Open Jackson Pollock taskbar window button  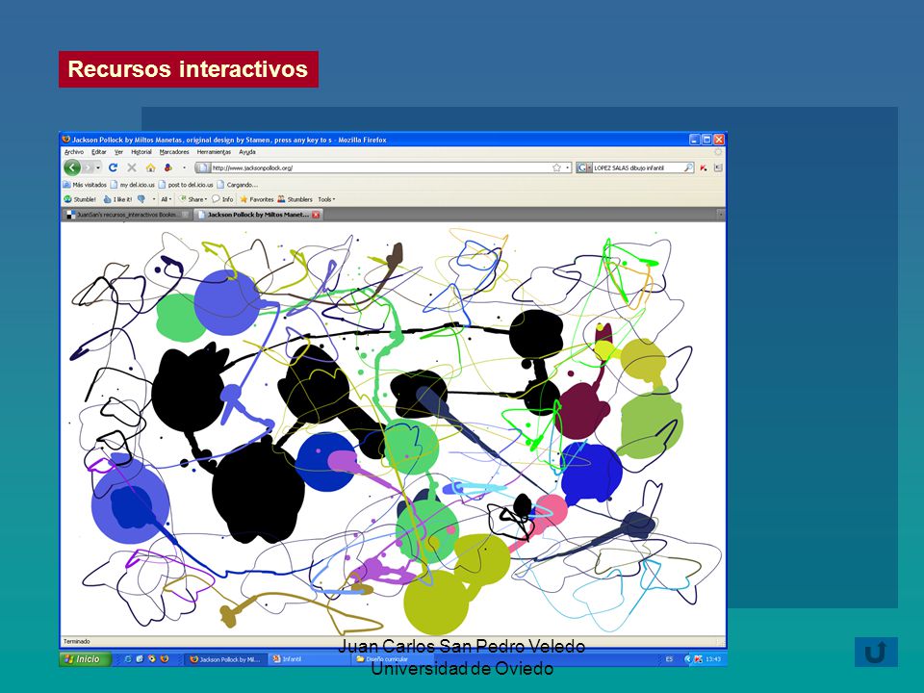pos(225,659)
